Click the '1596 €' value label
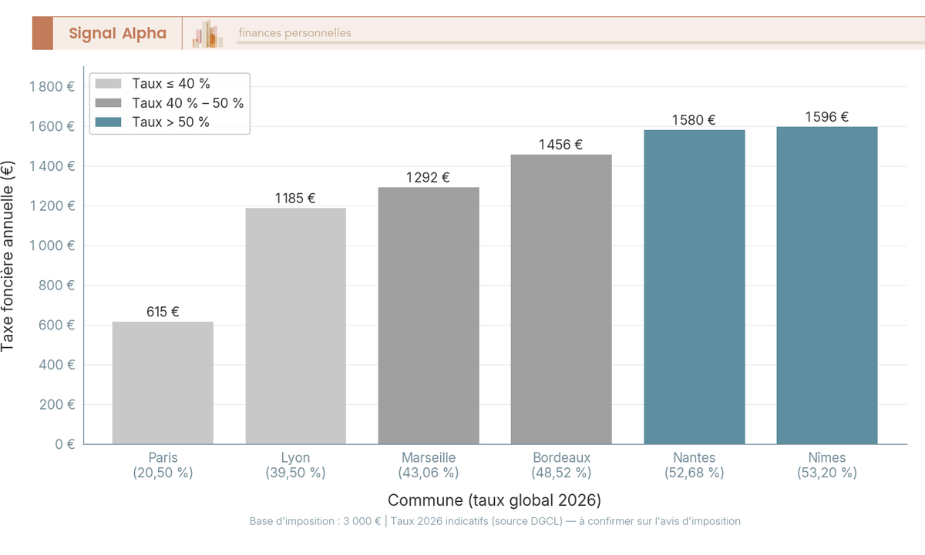 (827, 117)
